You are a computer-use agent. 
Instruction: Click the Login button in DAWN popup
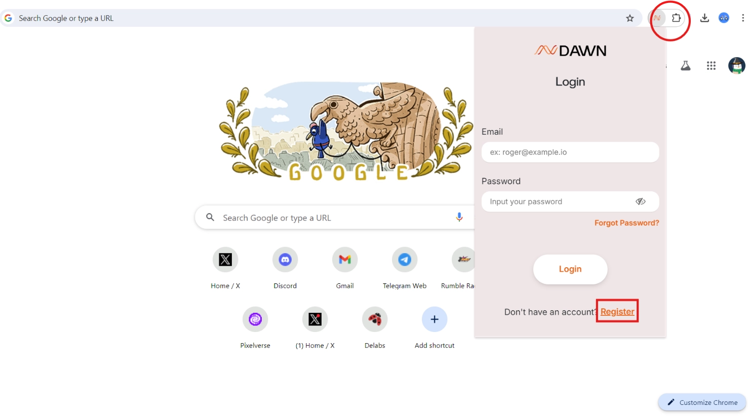pyautogui.click(x=570, y=269)
